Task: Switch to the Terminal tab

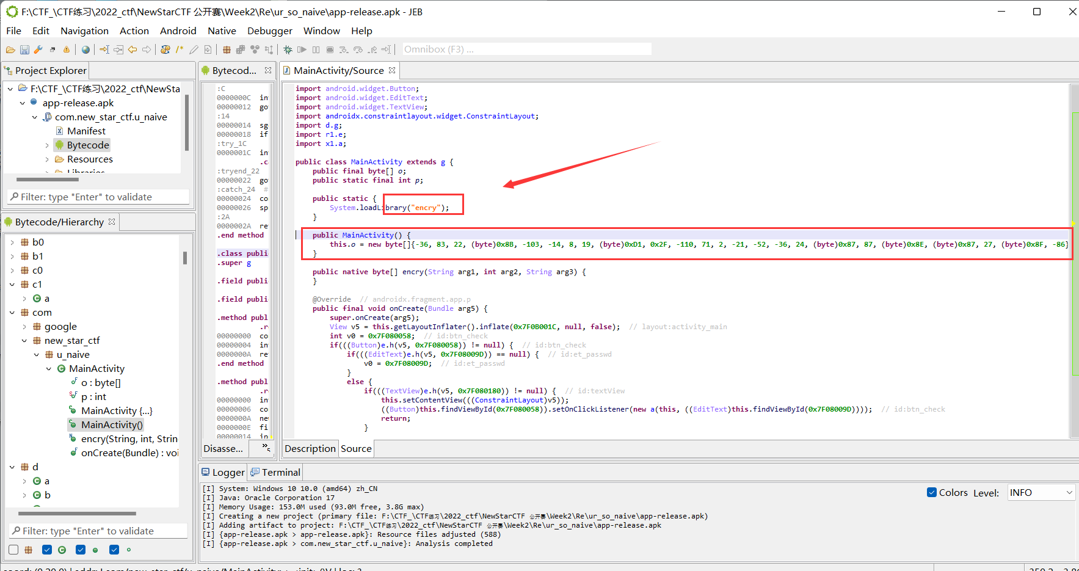Action: point(275,472)
